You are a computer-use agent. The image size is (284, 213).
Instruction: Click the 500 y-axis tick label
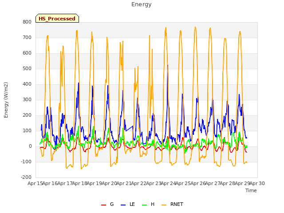(x=27, y=69)
